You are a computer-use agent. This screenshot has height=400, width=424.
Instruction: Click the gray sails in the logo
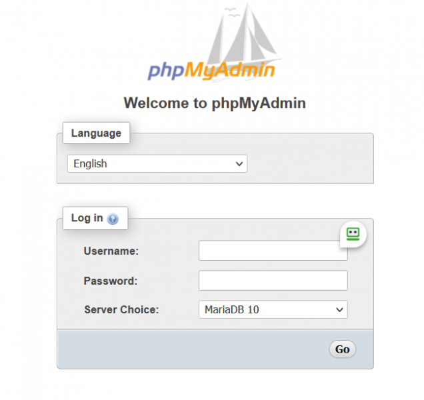243,34
